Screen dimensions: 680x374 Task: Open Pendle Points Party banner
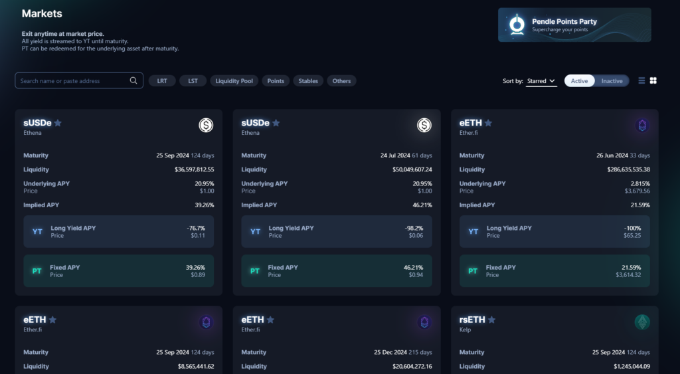tap(574, 25)
